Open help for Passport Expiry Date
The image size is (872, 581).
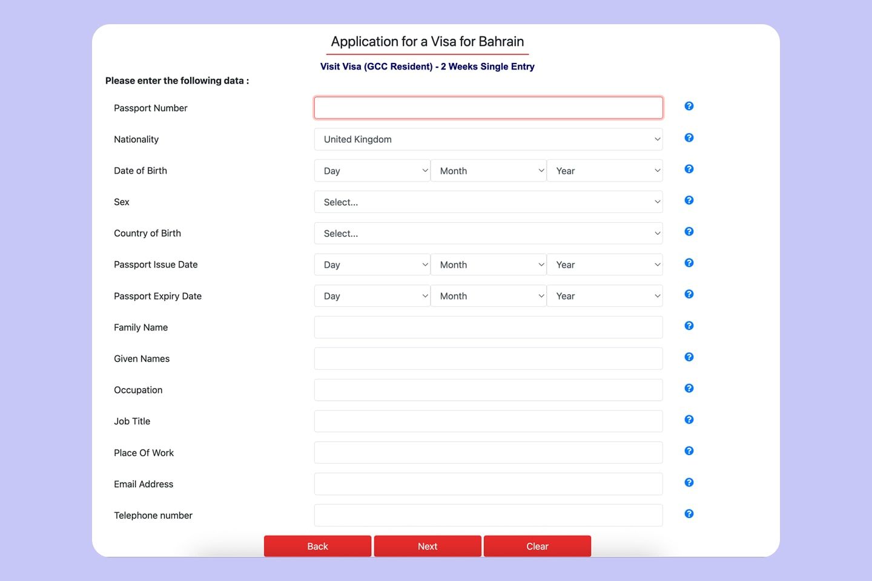tap(689, 294)
